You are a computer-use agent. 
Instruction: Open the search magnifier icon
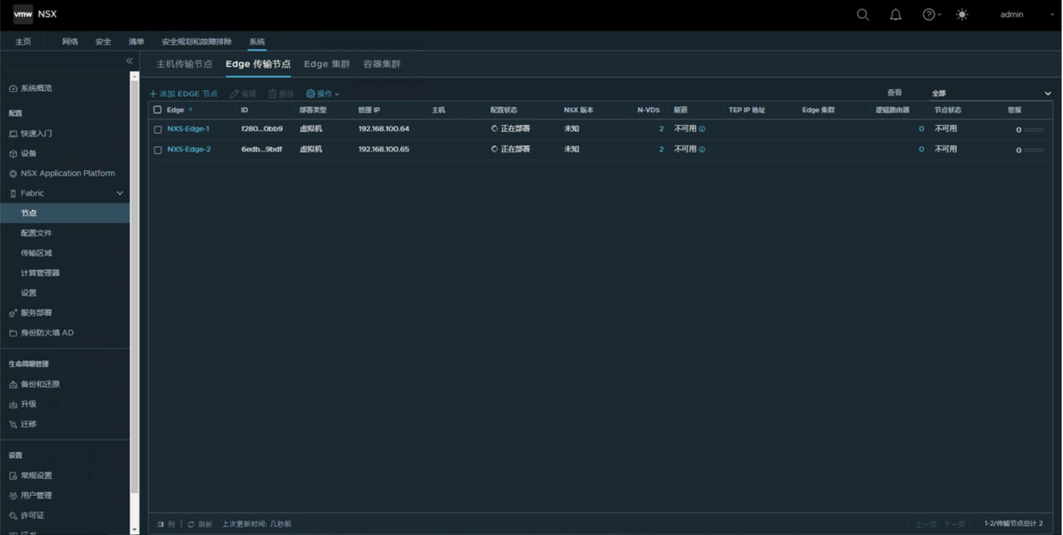[x=862, y=14]
